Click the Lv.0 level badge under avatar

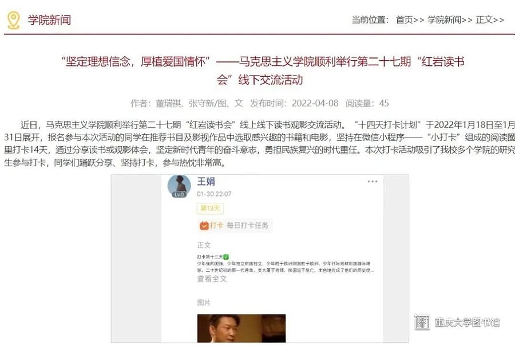point(179,194)
